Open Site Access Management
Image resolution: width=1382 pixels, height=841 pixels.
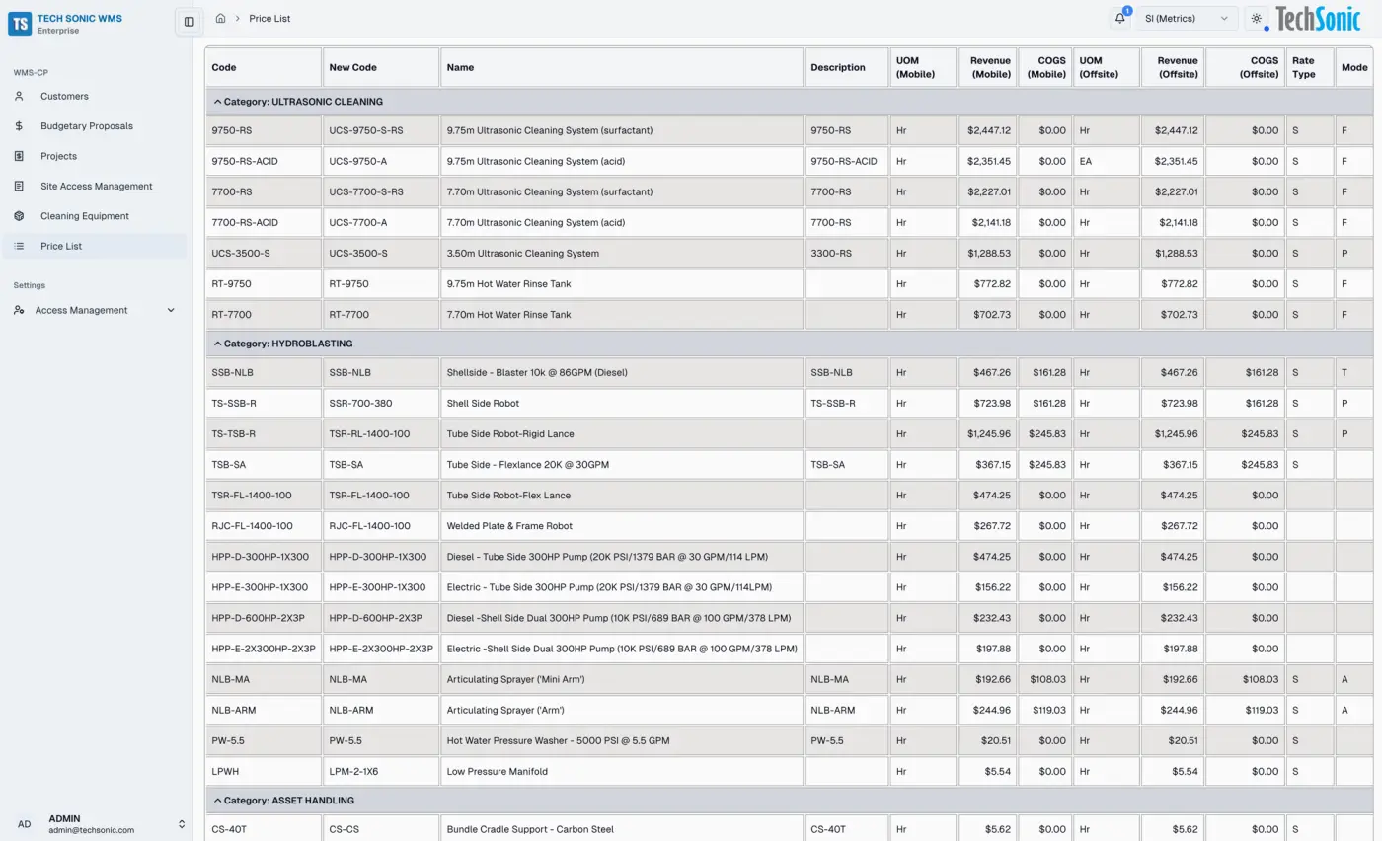coord(95,186)
